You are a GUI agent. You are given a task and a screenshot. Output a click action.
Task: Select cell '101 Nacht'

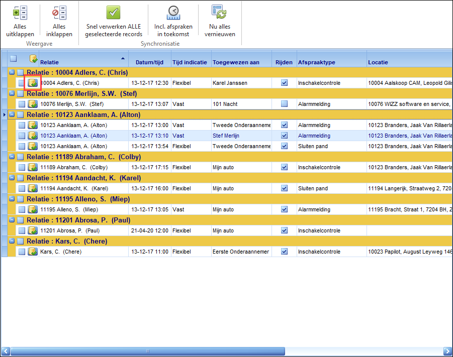[x=241, y=104]
